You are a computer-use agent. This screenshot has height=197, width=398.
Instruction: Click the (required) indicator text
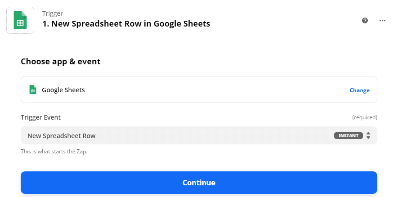364,117
